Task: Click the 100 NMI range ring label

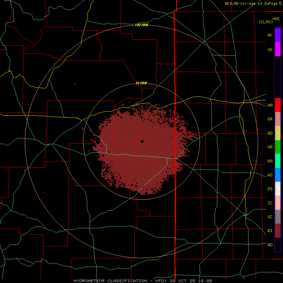Action: pyautogui.click(x=141, y=25)
